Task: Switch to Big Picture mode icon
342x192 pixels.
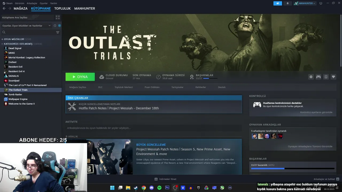Action: [x=321, y=3]
